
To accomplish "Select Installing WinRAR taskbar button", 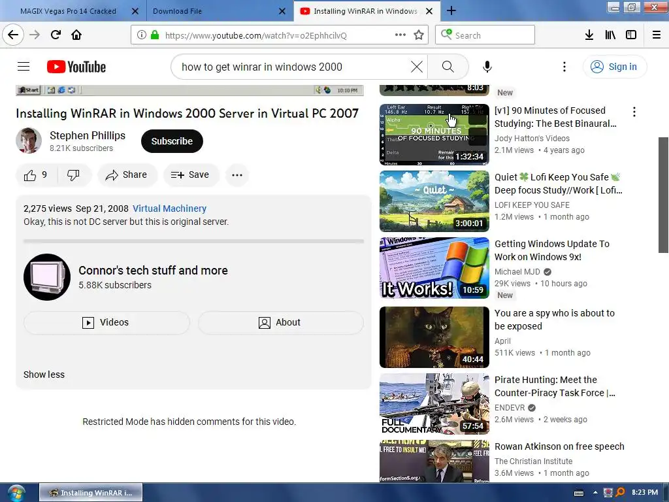I will click(91, 493).
